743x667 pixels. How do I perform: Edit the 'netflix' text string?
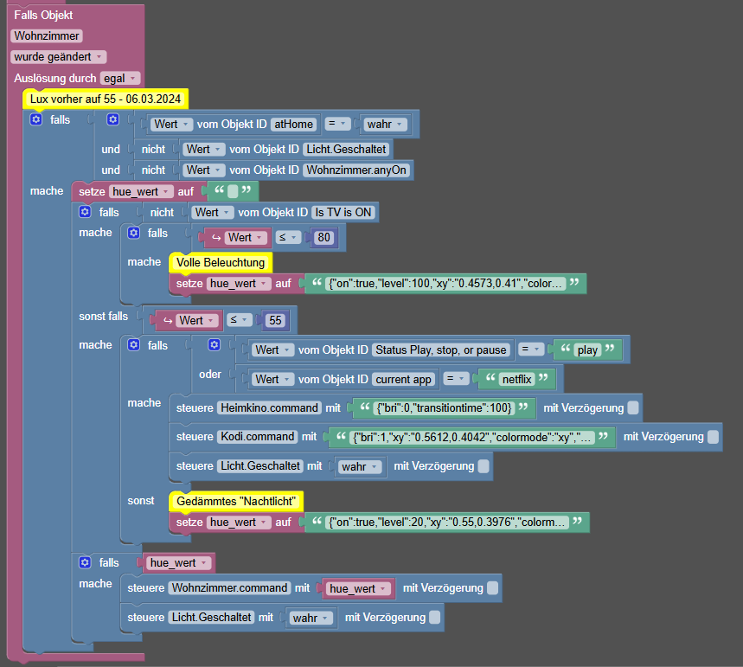tap(516, 379)
